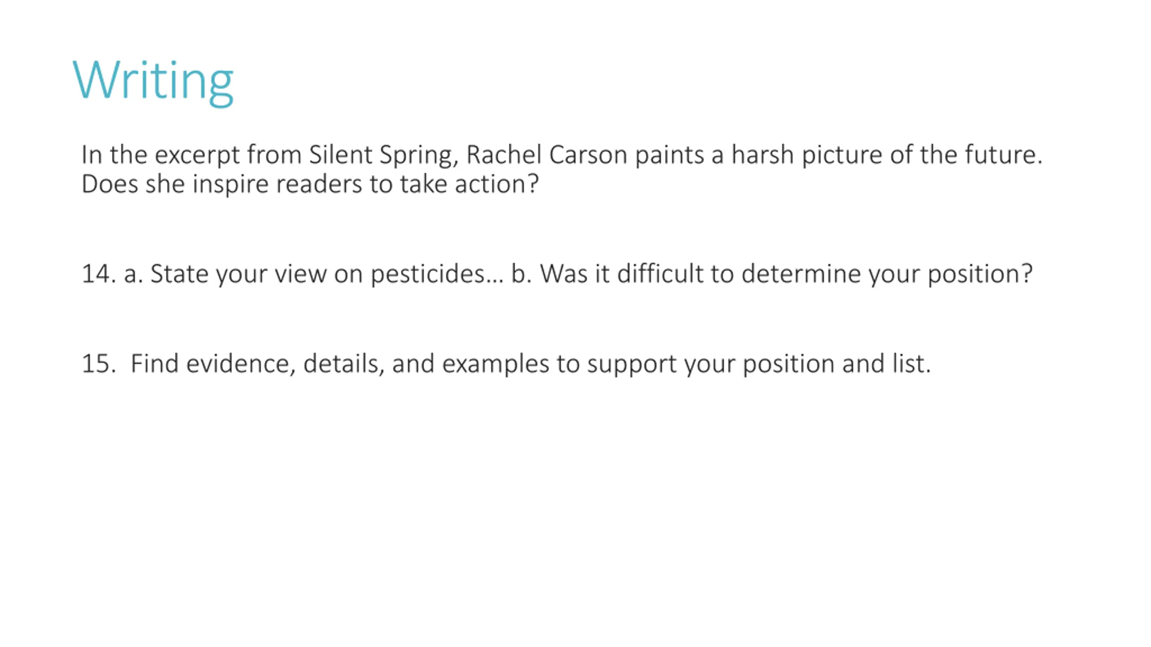Image resolution: width=1151 pixels, height=647 pixels.
Task: Click the words 'take action?'
Action: click(x=469, y=184)
